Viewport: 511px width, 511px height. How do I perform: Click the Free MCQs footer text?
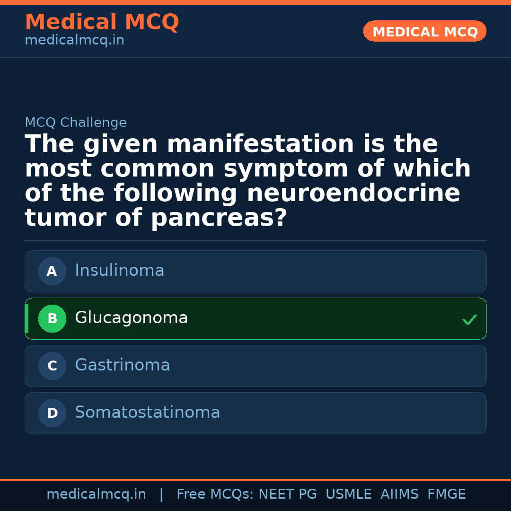point(215,494)
